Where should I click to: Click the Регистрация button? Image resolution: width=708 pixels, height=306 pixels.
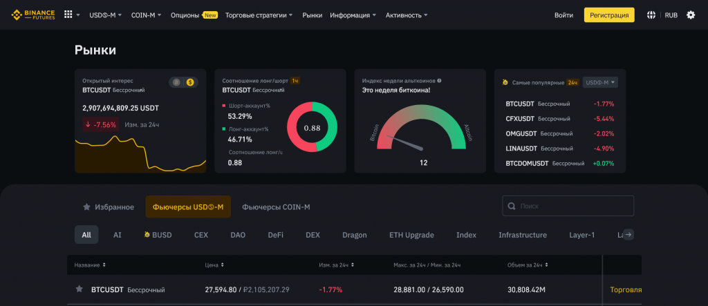(x=609, y=15)
